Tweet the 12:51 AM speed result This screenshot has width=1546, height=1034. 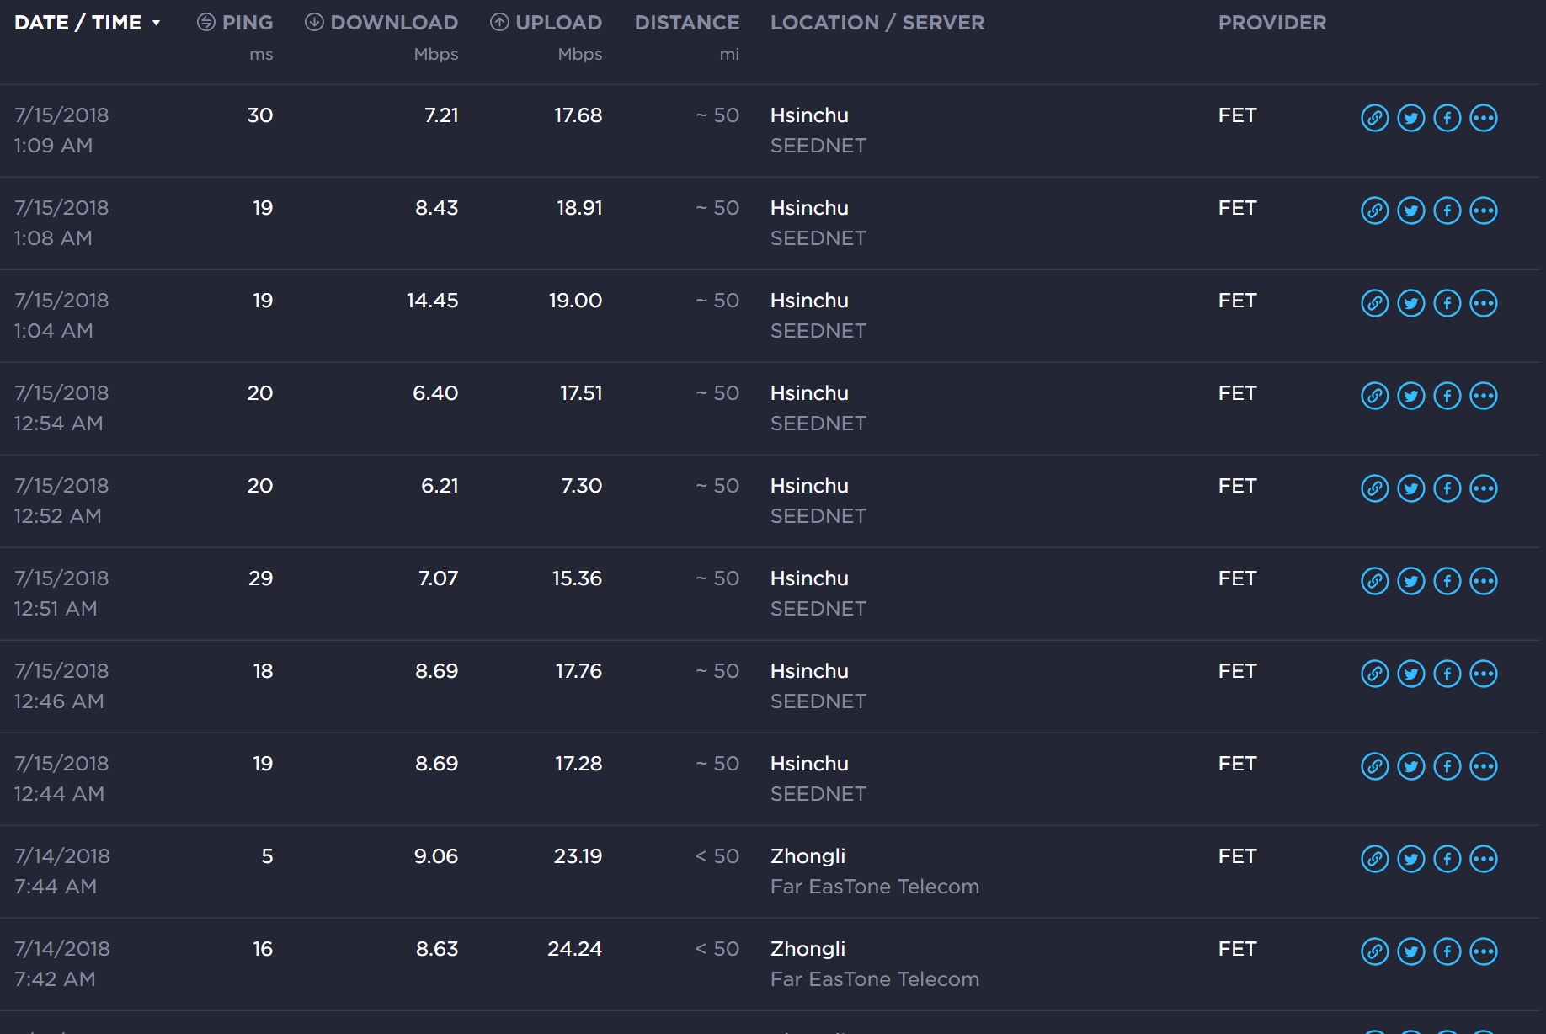1411,581
